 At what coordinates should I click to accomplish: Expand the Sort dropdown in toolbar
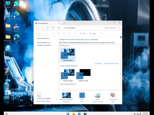(83, 33)
